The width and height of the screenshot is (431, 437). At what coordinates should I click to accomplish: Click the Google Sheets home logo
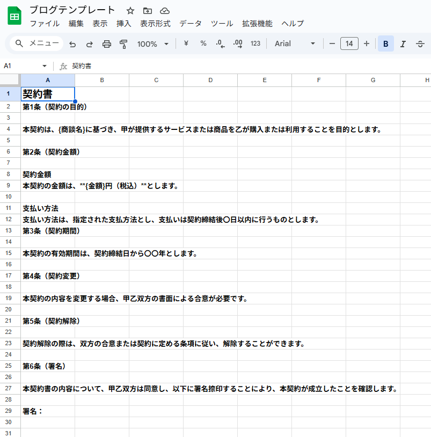tap(14, 17)
